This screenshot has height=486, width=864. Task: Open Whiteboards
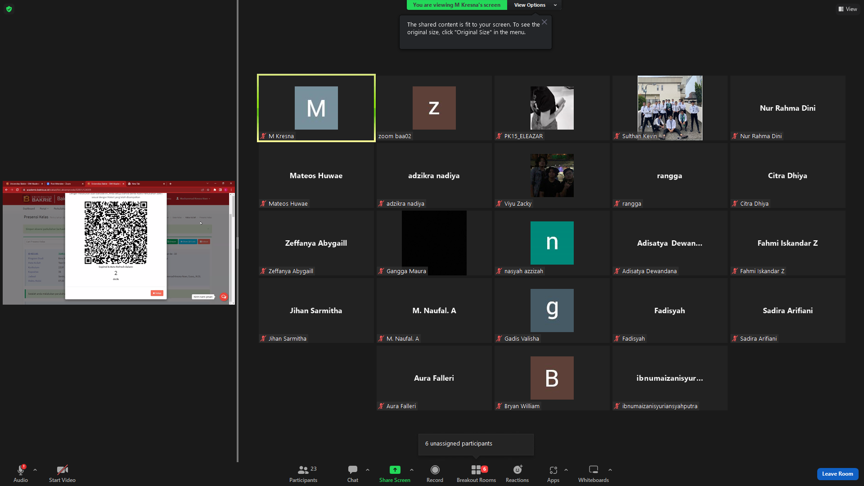(x=594, y=473)
